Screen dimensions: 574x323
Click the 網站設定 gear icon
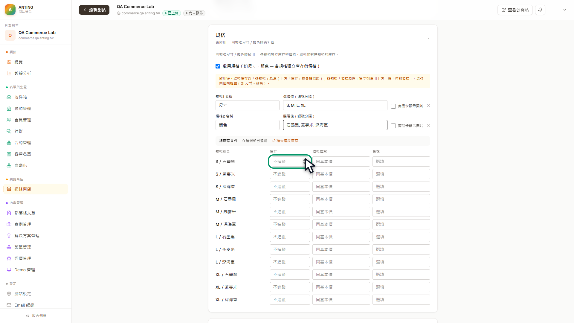click(x=9, y=294)
